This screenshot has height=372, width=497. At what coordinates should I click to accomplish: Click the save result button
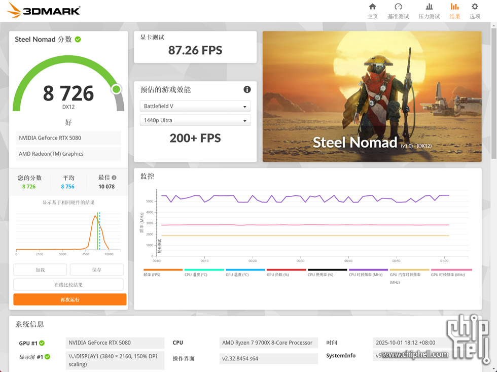pos(96,270)
